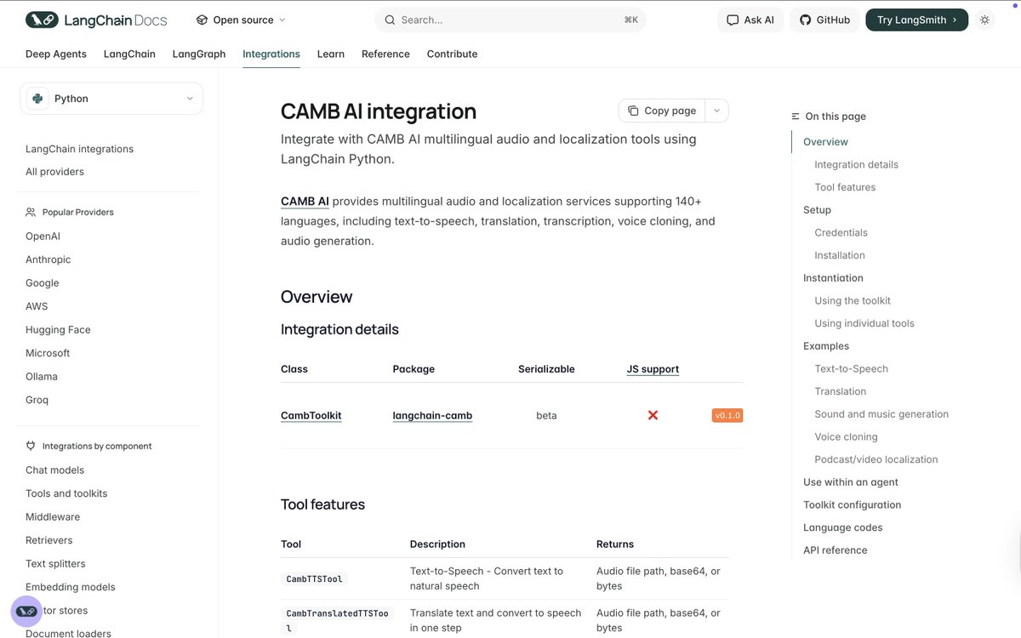This screenshot has width=1021, height=638.
Task: Switch to Deep Agents tab
Action: tap(56, 54)
